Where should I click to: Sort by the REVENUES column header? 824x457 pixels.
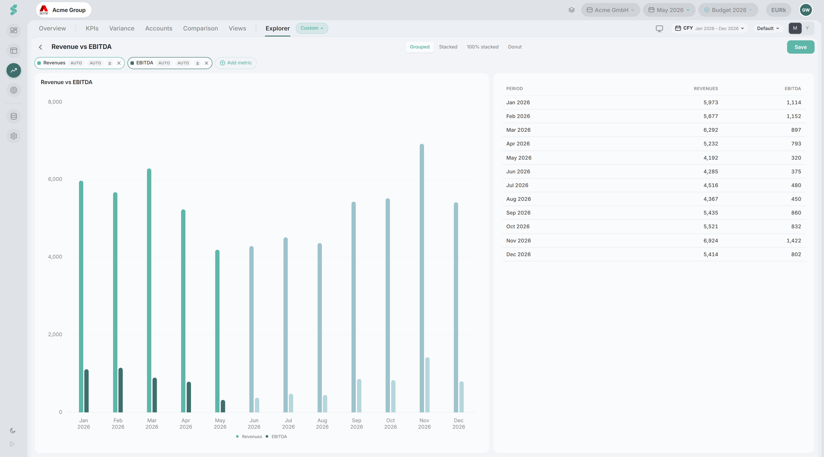(x=706, y=89)
